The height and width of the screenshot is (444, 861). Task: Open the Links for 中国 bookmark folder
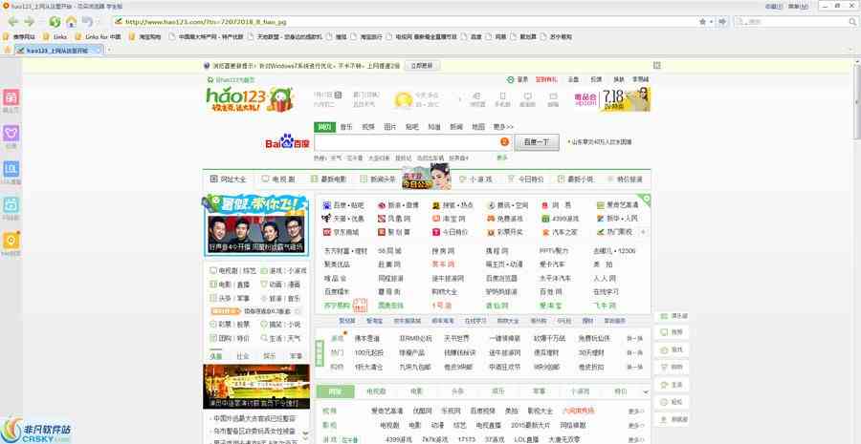click(99, 36)
